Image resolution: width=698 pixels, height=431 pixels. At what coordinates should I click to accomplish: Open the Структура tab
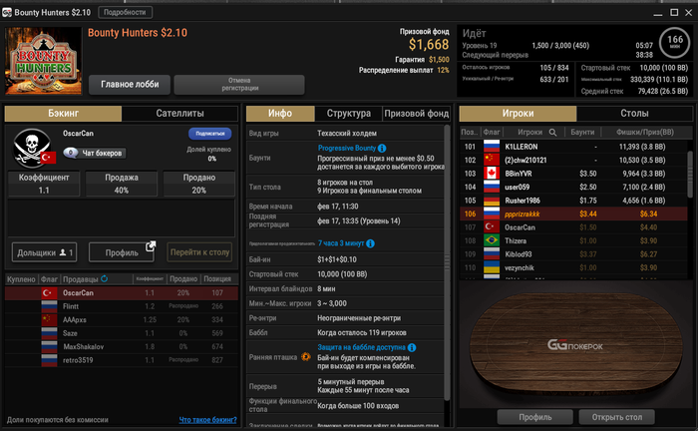[349, 114]
